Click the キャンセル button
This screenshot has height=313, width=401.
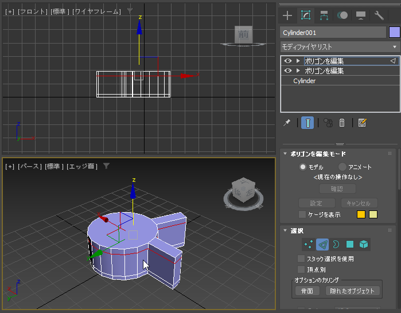point(359,203)
